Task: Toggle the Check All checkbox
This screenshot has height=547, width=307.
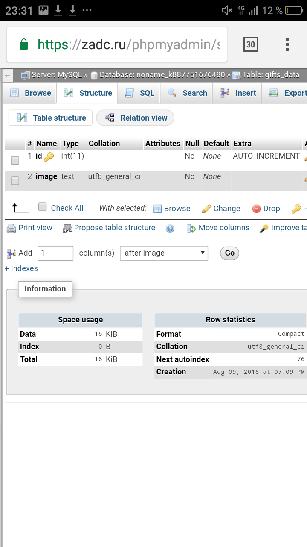Action: (42, 207)
